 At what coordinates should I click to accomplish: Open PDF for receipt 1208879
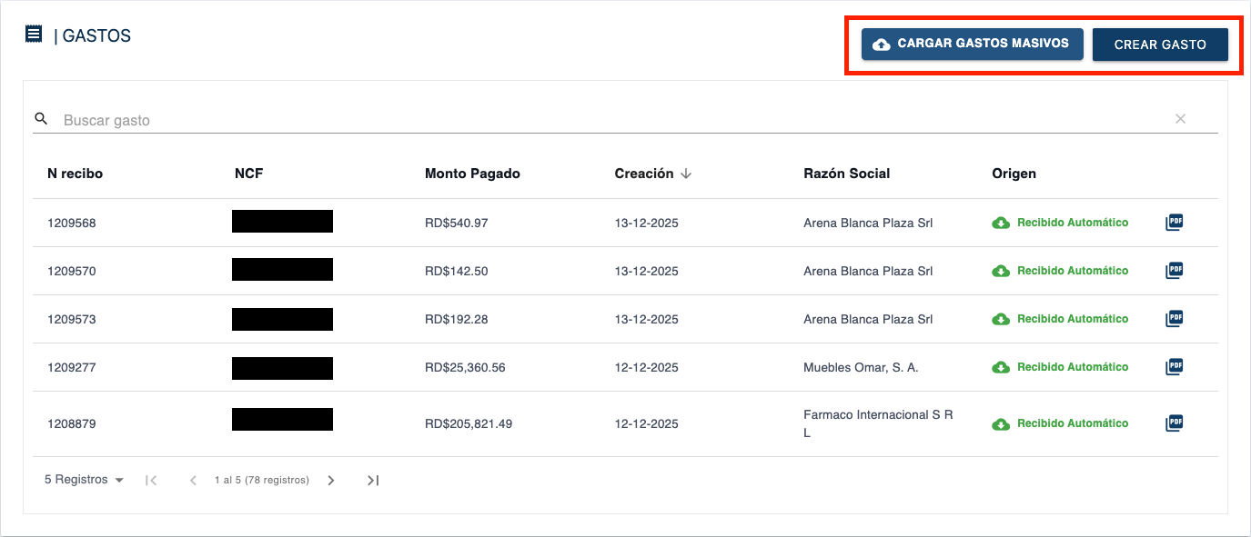click(1175, 423)
